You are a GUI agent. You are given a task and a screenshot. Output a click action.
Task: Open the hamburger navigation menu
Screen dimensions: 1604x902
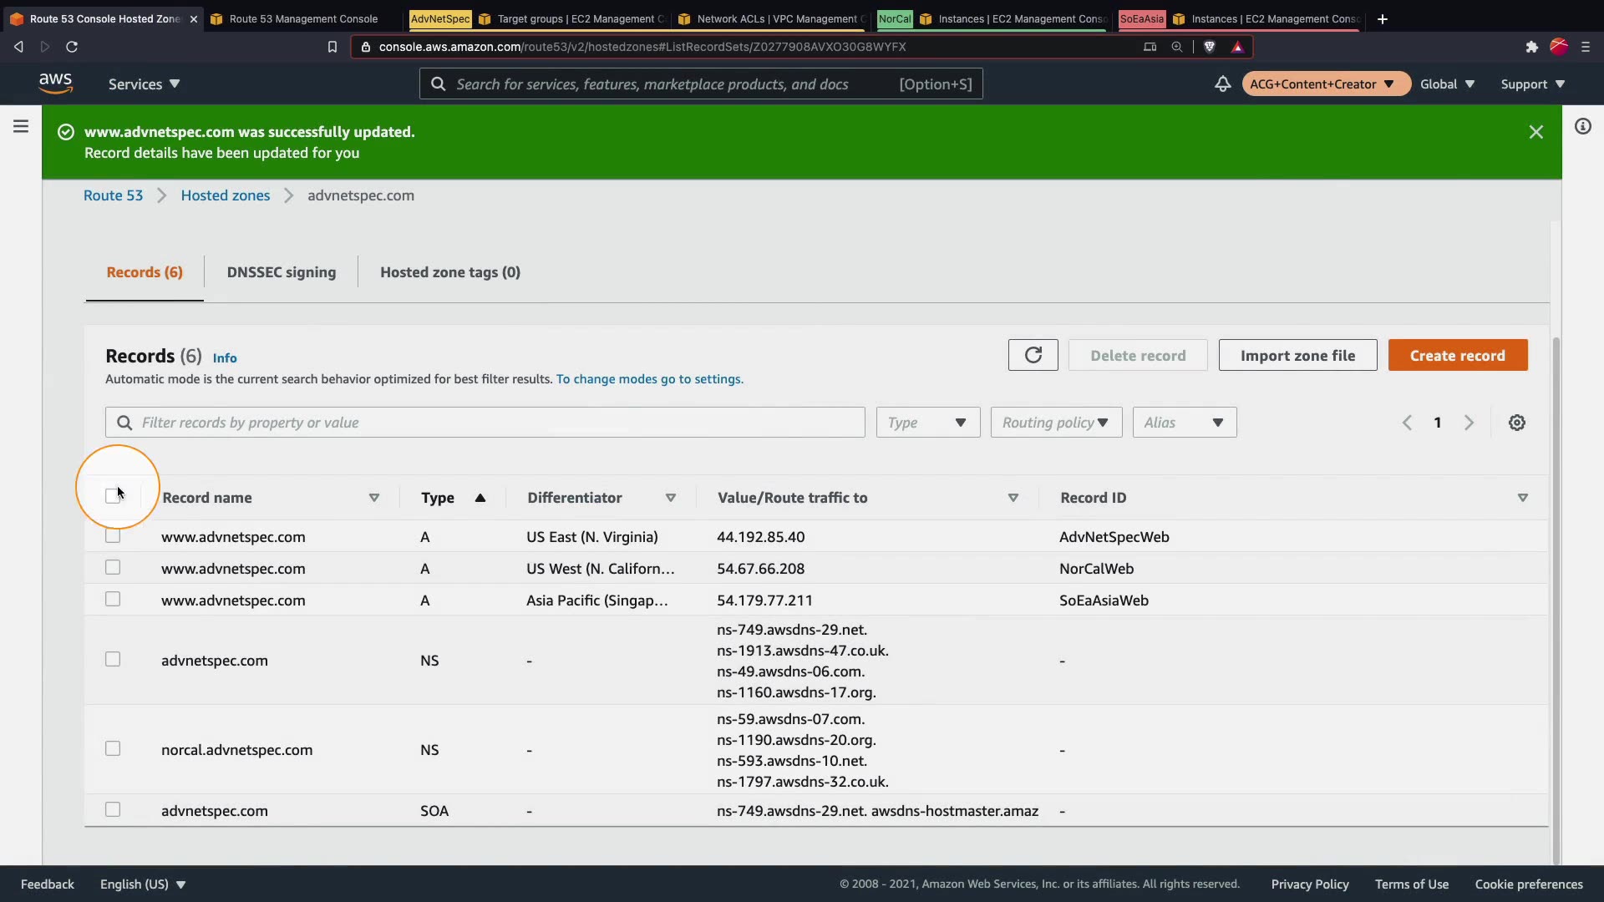coord(21,126)
